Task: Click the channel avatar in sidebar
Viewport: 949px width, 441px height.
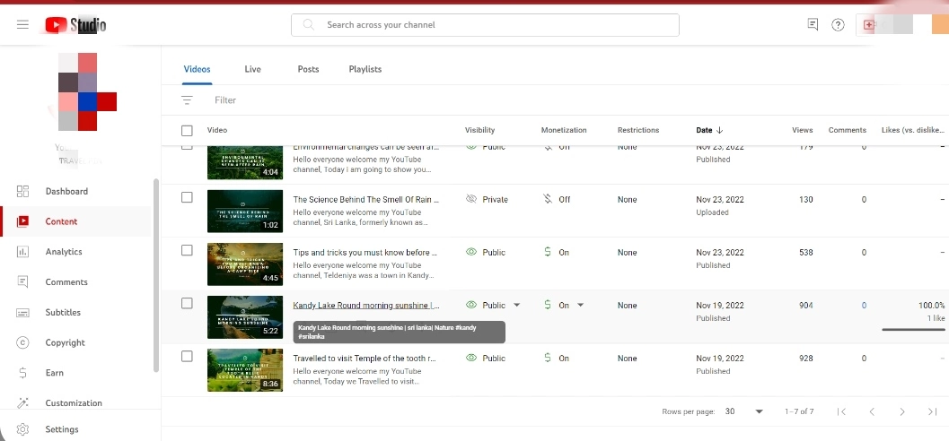Action: 87,91
